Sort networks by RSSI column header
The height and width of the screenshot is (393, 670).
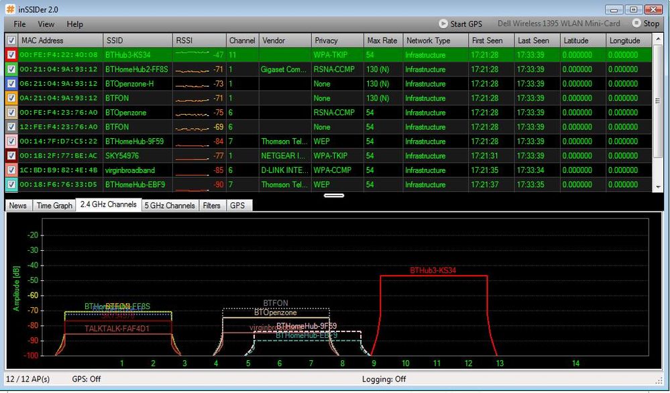coord(199,41)
